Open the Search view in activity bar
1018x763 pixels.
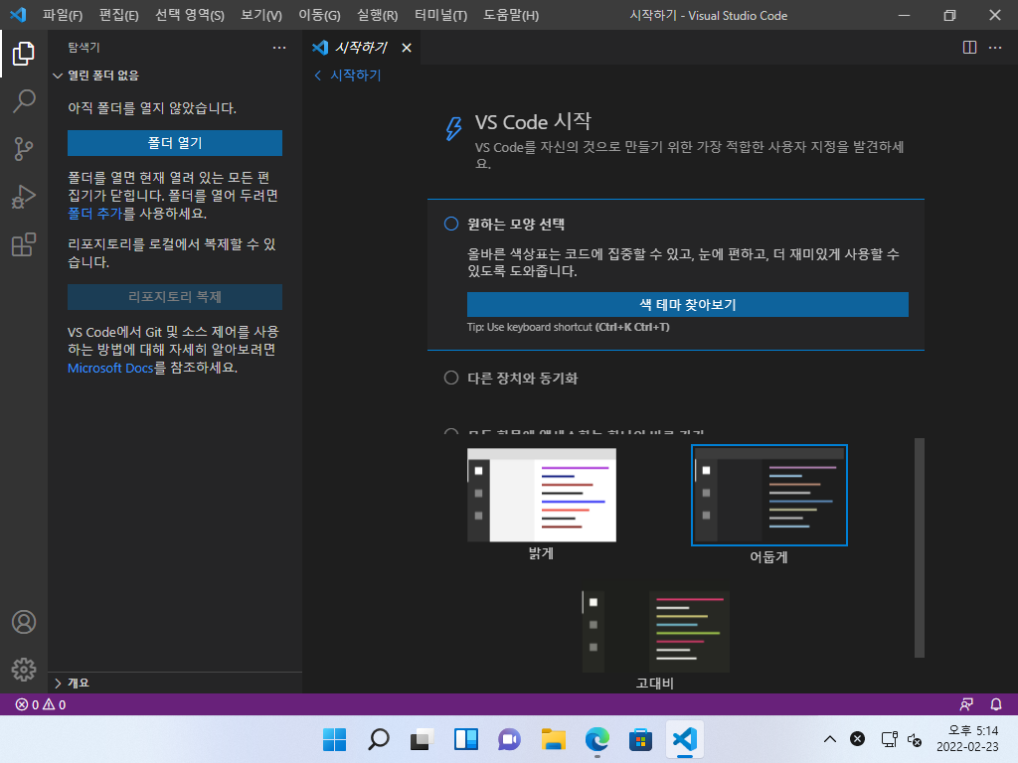[24, 101]
